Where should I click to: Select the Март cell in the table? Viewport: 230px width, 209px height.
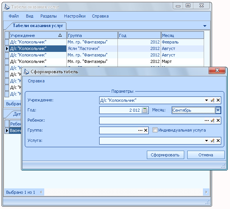(x=182, y=61)
